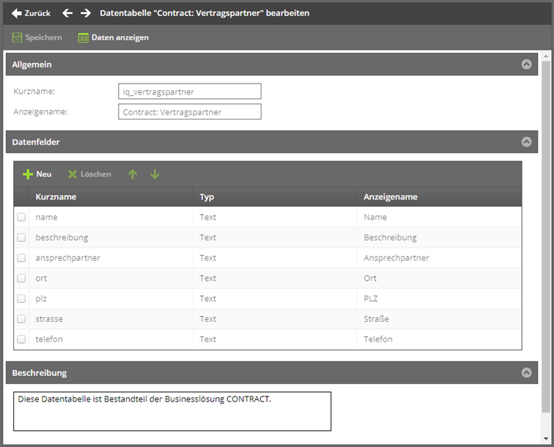Image resolution: width=554 pixels, height=447 pixels.
Task: Collapse the Beschreibung section
Action: pyautogui.click(x=526, y=372)
